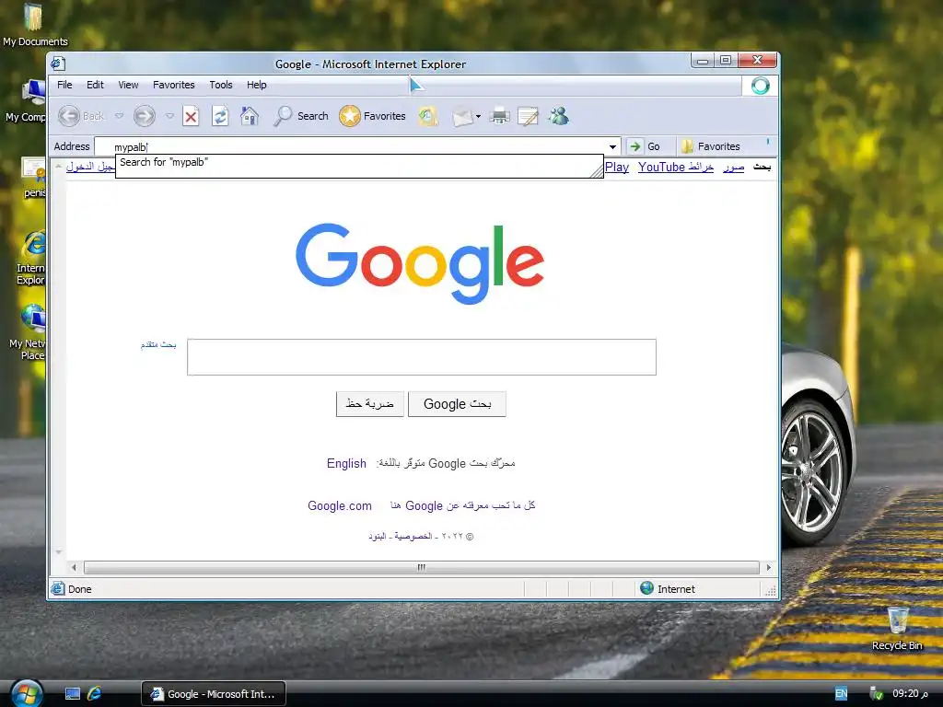Refresh the page
Viewport: 943px width, 707px height.
click(220, 116)
